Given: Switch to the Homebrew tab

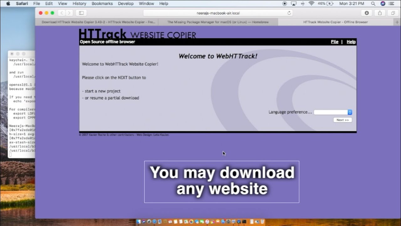Looking at the screenshot, I should (218, 22).
